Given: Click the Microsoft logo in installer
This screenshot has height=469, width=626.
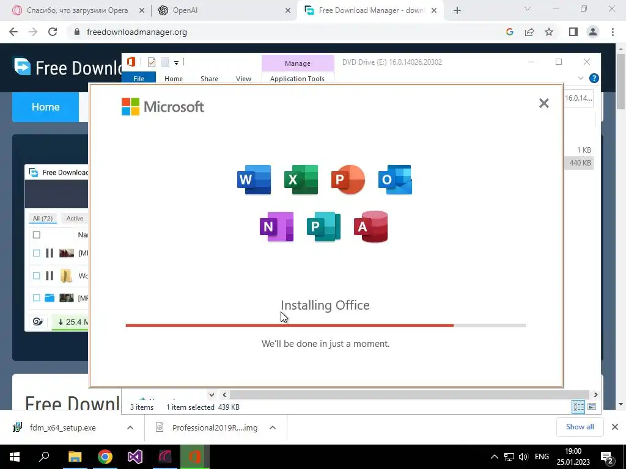Looking at the screenshot, I should coord(163,106).
